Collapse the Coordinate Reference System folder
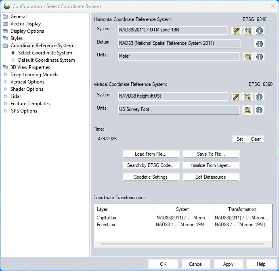The image size is (279, 271). (x=41, y=46)
